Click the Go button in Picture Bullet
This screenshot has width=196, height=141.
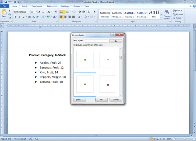coord(116,41)
